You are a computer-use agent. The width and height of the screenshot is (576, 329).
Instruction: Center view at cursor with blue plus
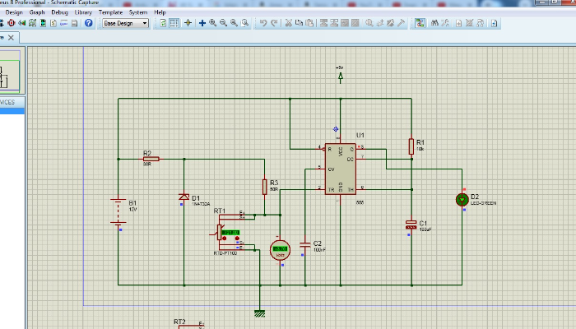point(202,23)
